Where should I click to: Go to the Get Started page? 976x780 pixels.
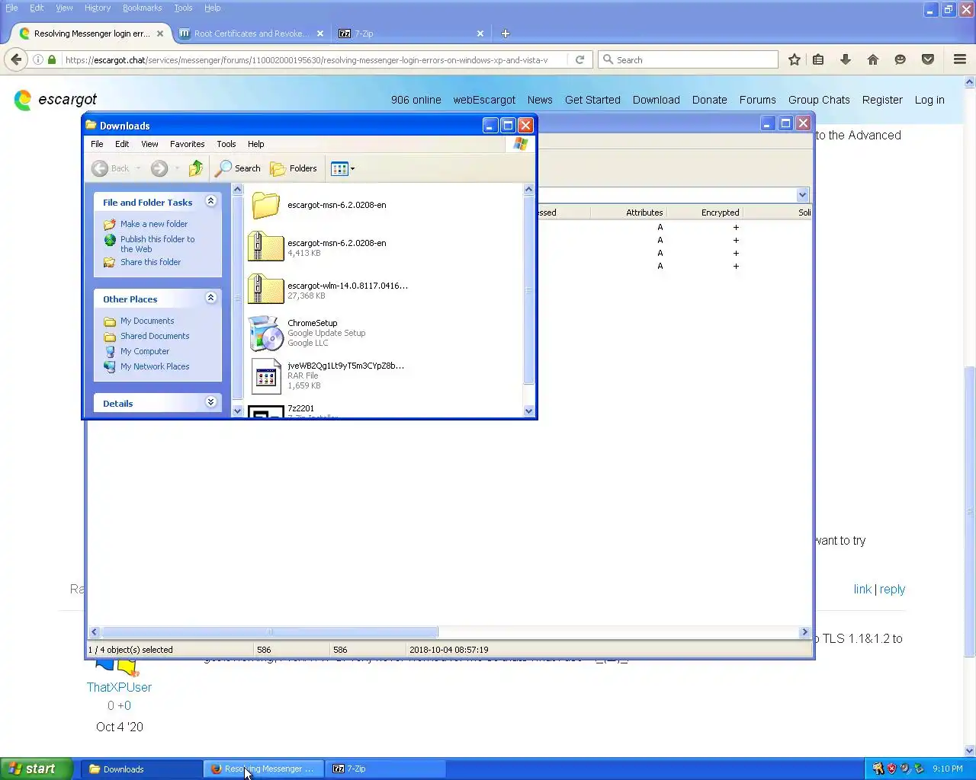click(592, 100)
